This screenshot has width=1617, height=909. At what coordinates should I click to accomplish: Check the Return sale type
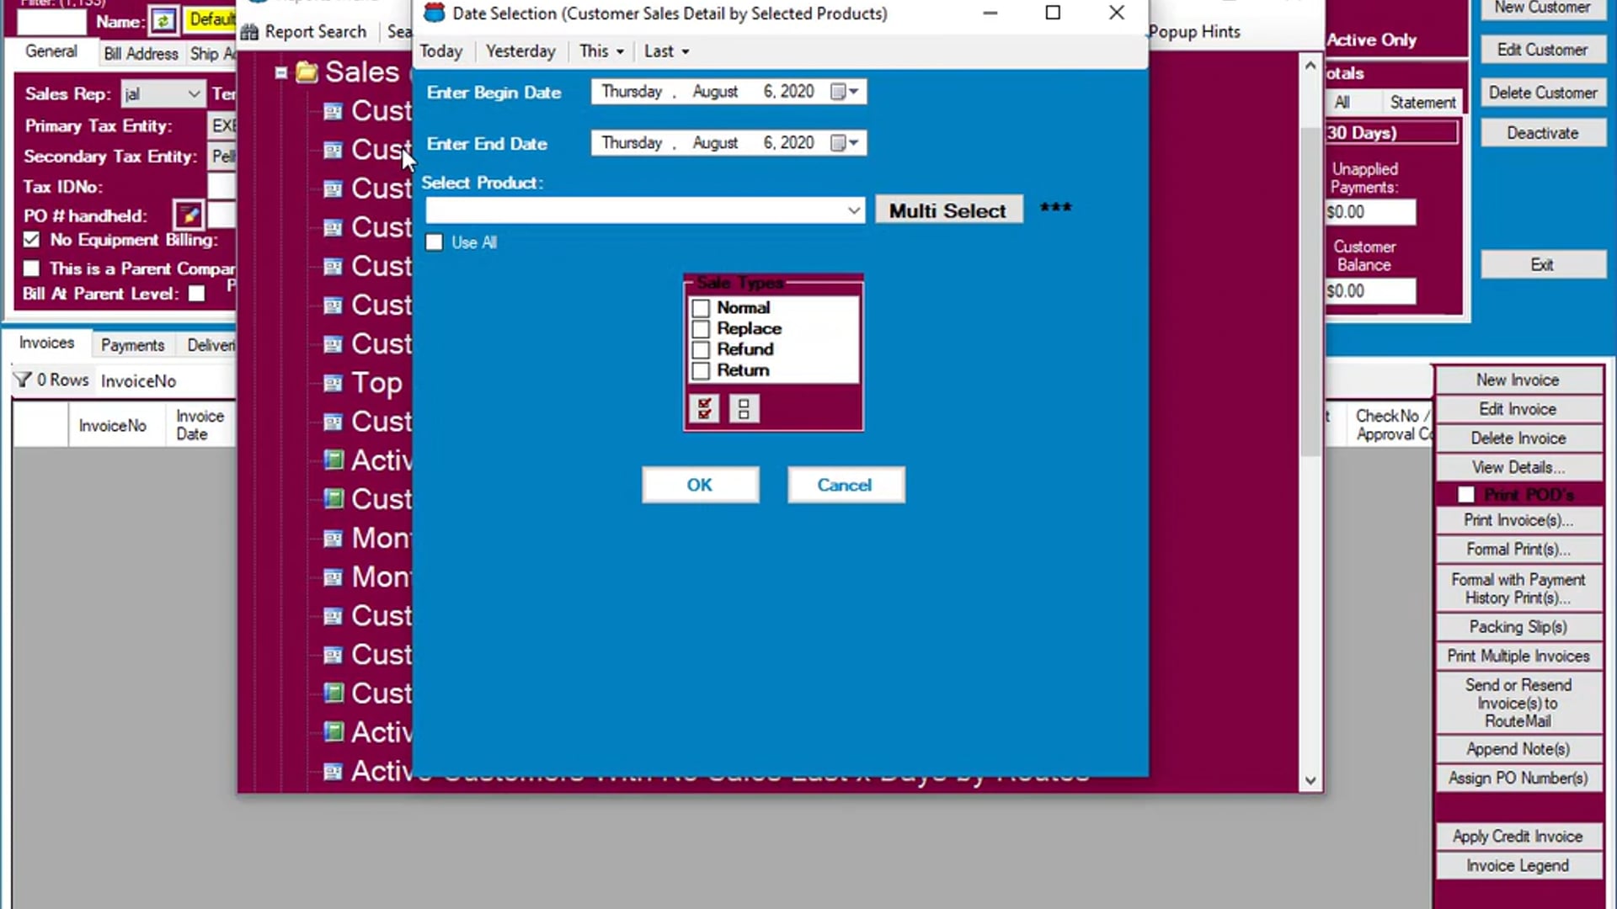pyautogui.click(x=701, y=370)
